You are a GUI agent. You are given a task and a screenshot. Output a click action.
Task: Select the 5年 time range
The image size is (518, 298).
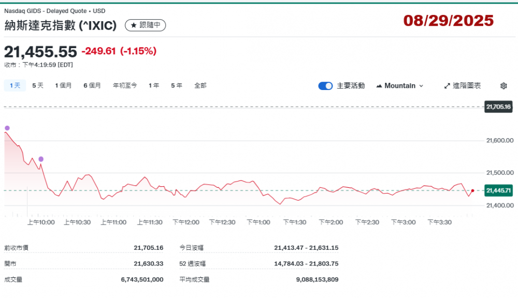pos(177,85)
